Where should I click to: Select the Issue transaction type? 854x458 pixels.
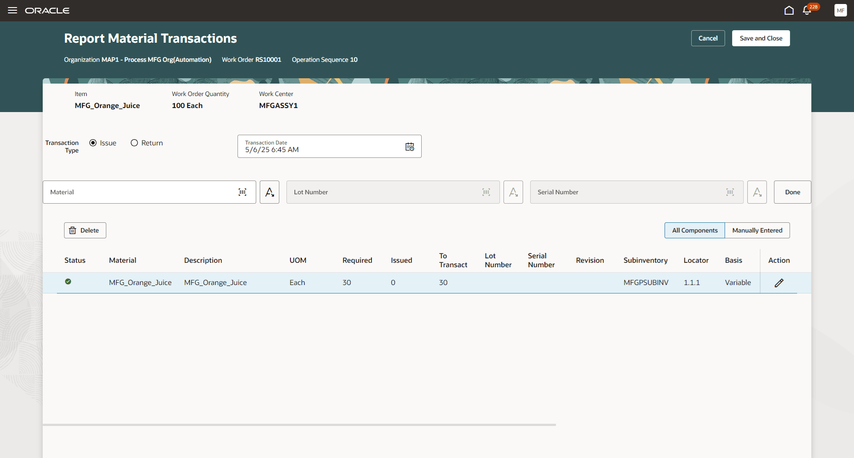pyautogui.click(x=93, y=142)
